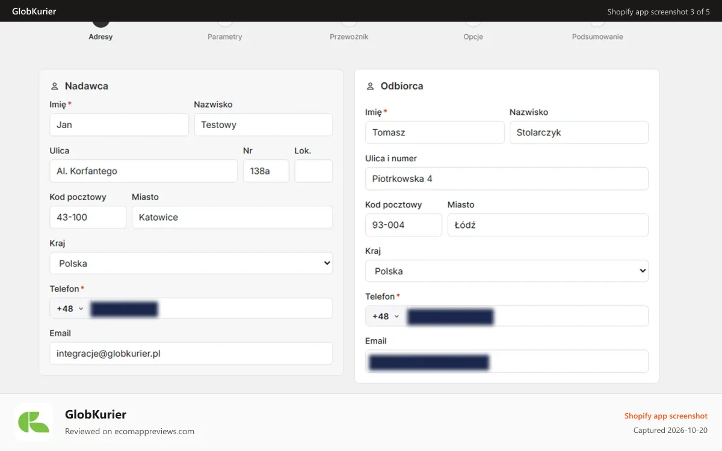Viewport: 722px width, 451px height.
Task: Click orange 'Shopify app screenshot' label
Action: [x=666, y=416]
